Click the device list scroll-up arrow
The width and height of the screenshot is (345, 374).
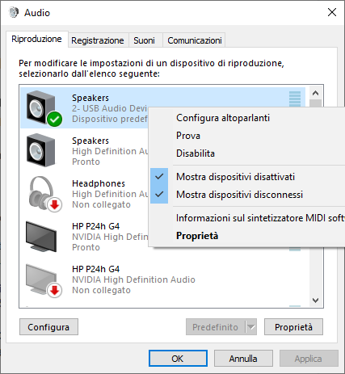(x=315, y=93)
